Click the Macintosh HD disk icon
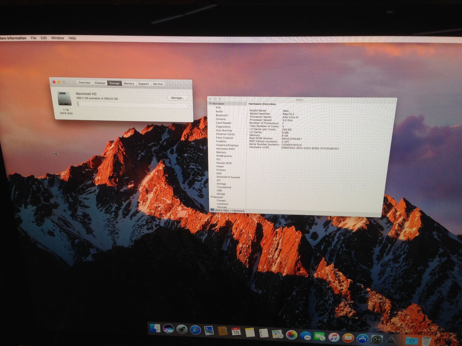Viewport: 462px width, 346px height. pyautogui.click(x=64, y=98)
